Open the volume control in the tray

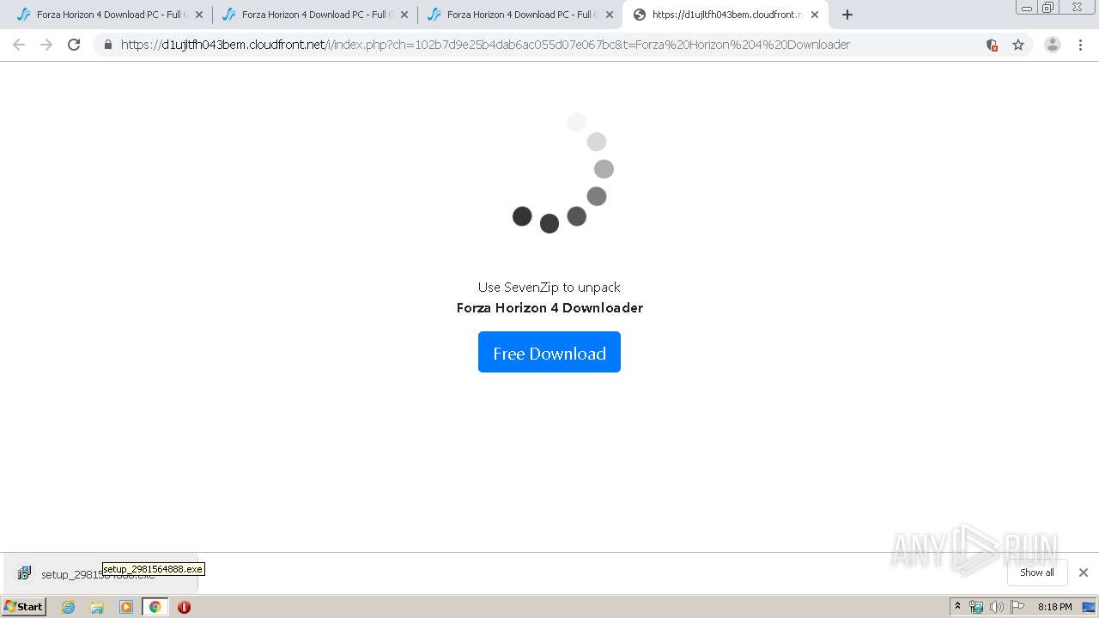coord(996,607)
